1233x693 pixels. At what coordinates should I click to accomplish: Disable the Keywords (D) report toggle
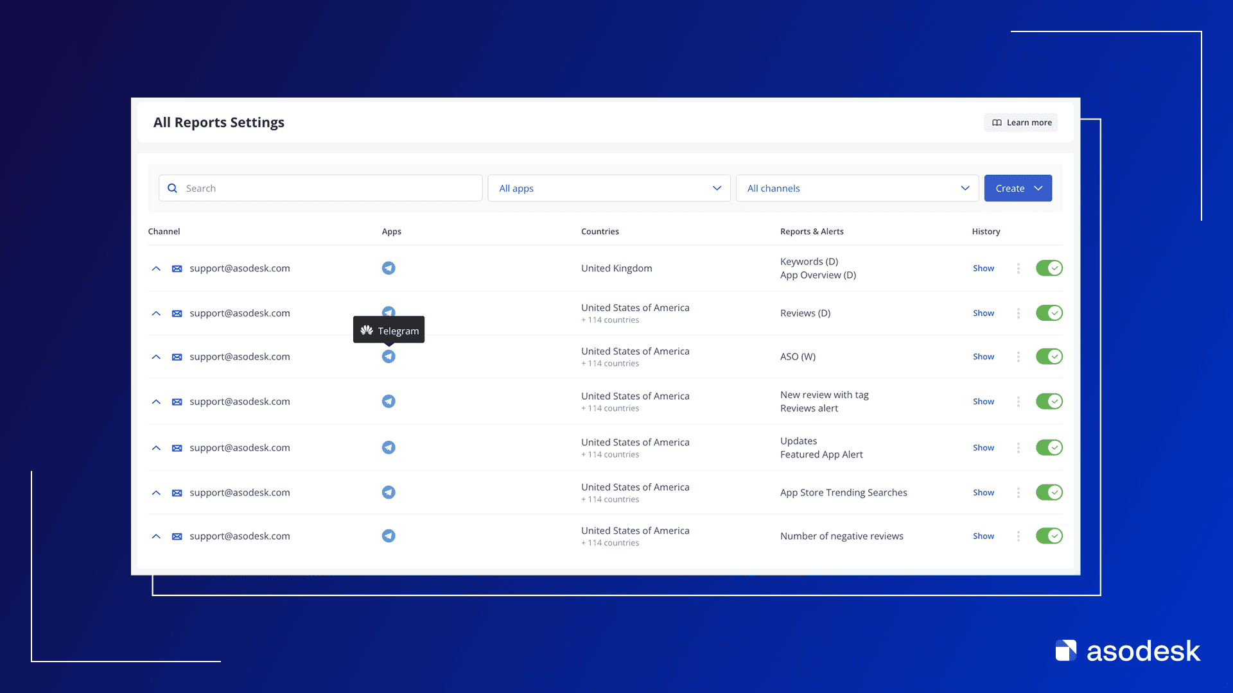coord(1049,268)
